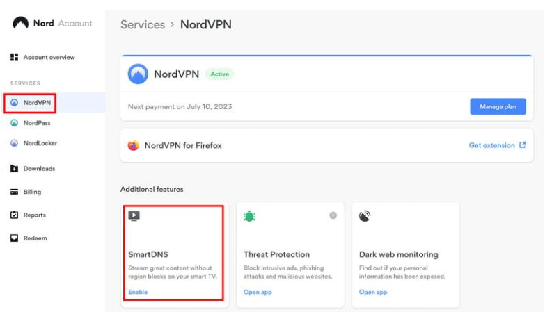Open Account overview in sidebar
This screenshot has height=312, width=545.
49,57
